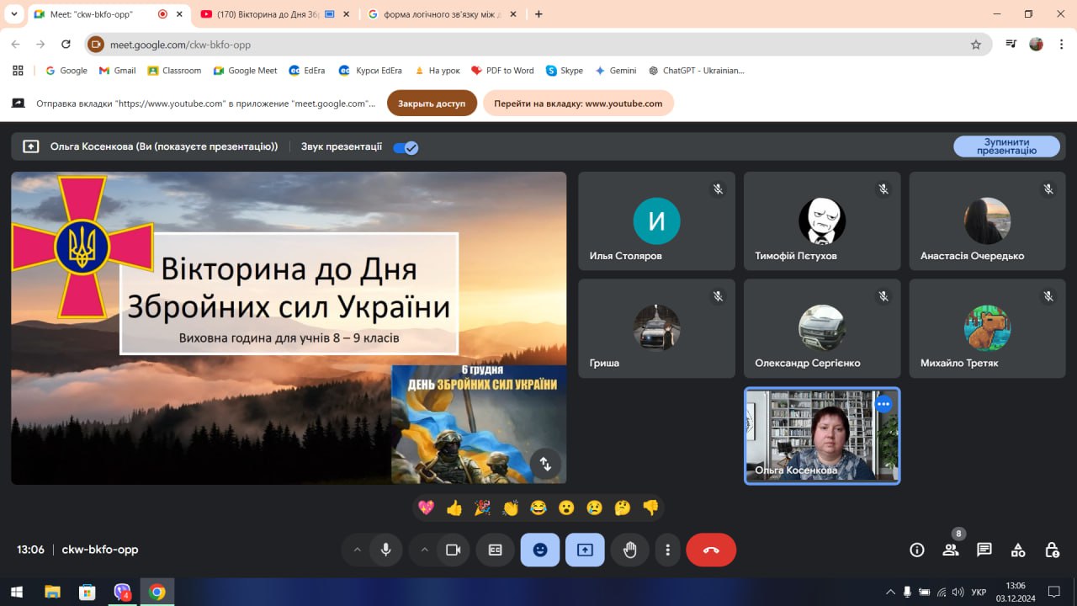This screenshot has width=1077, height=606.
Task: Open meeting details info icon
Action: (917, 550)
